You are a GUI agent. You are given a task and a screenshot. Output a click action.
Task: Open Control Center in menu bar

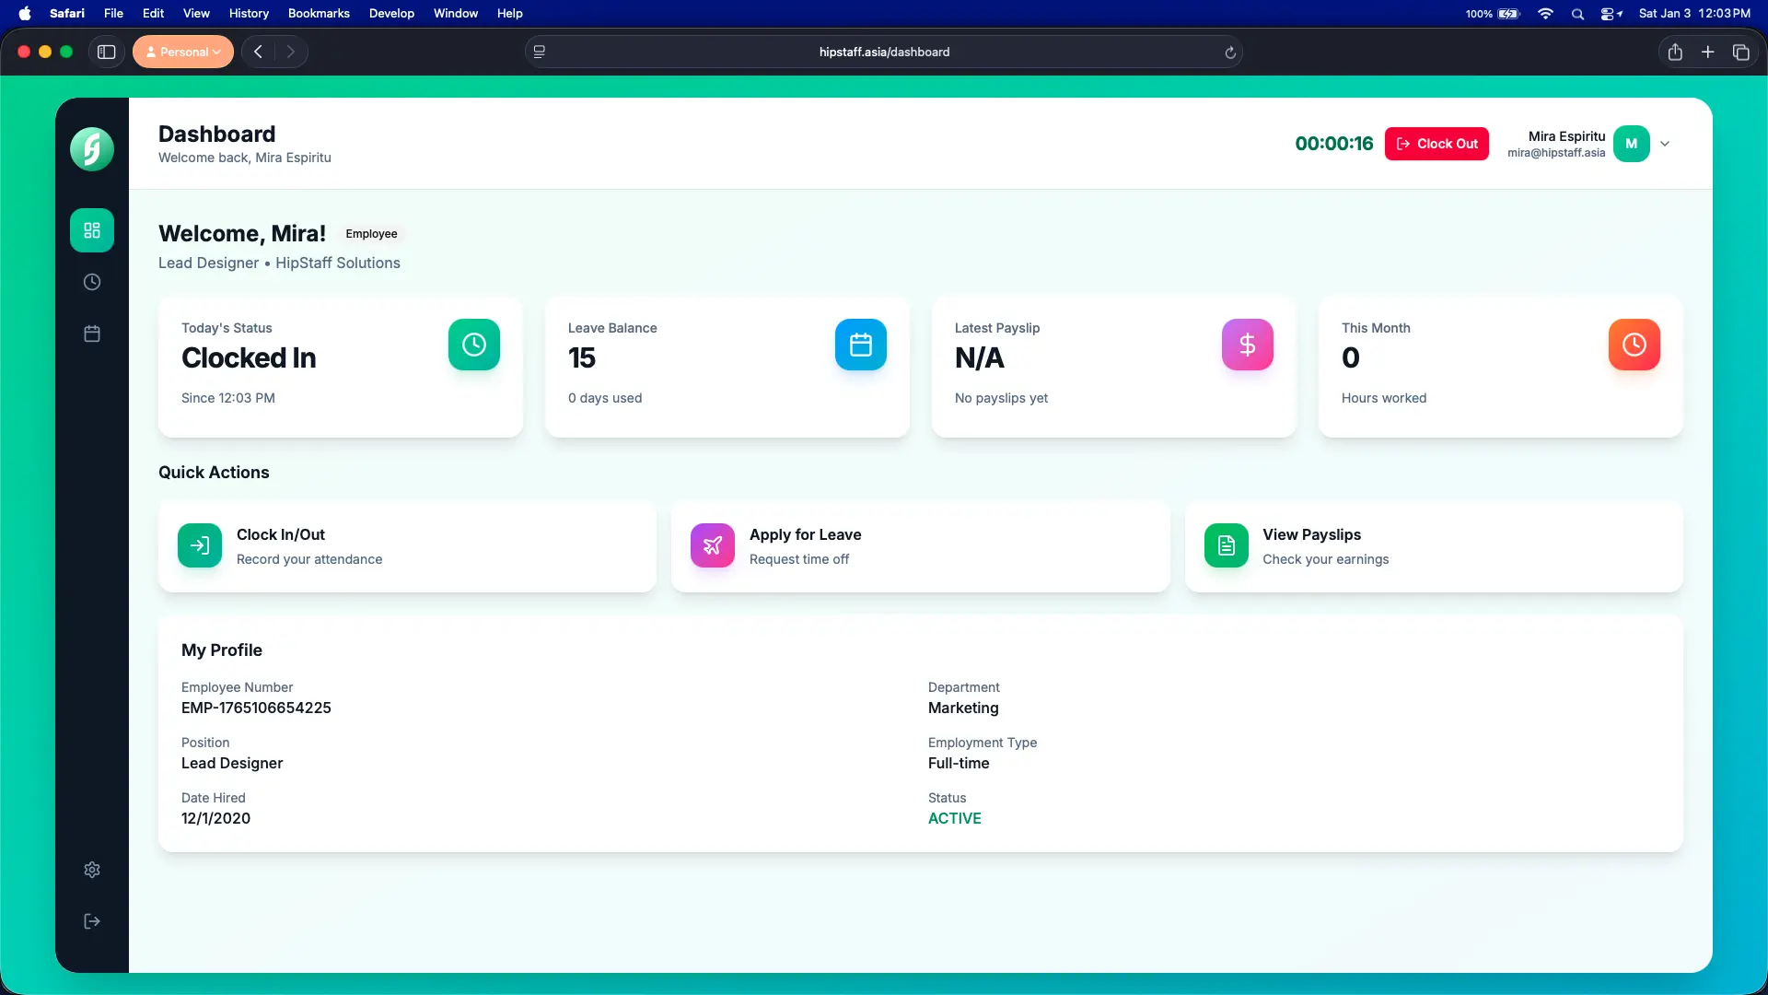pos(1611,14)
